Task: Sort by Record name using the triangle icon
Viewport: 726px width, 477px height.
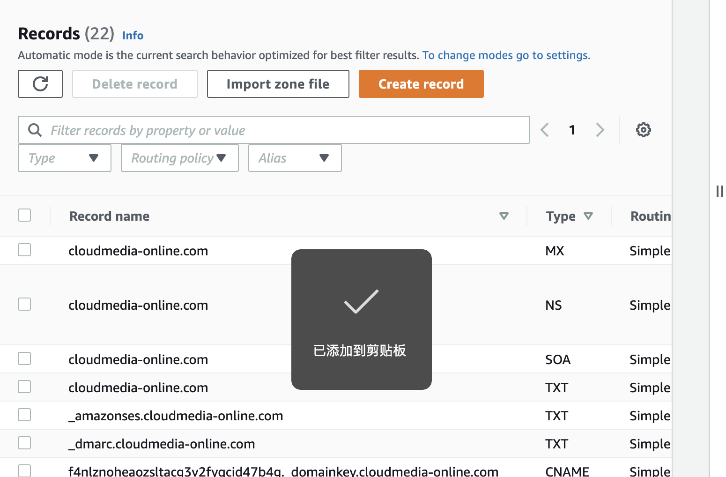Action: pyautogui.click(x=504, y=216)
